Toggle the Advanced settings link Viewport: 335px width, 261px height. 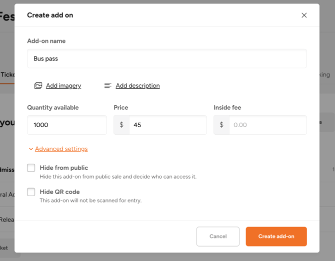(x=61, y=149)
